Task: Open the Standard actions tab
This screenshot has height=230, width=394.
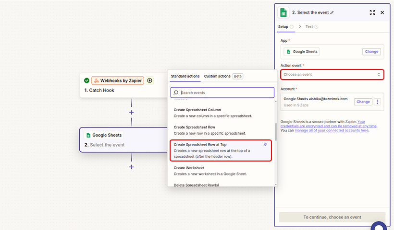Action: 185,76
